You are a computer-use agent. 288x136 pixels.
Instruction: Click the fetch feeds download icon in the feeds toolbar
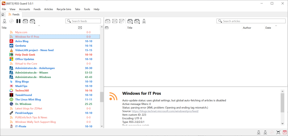[x=4, y=21]
